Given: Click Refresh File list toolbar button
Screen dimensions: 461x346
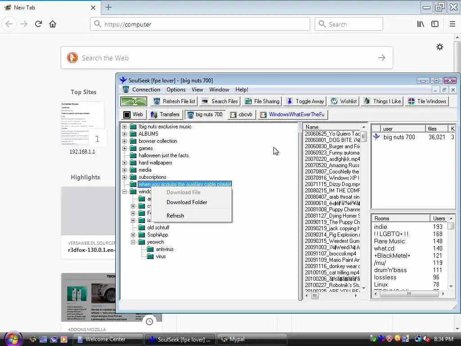Looking at the screenshot, I should 174,101.
